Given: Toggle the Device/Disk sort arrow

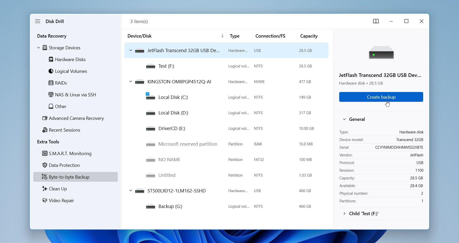Looking at the screenshot, I should tap(222, 36).
